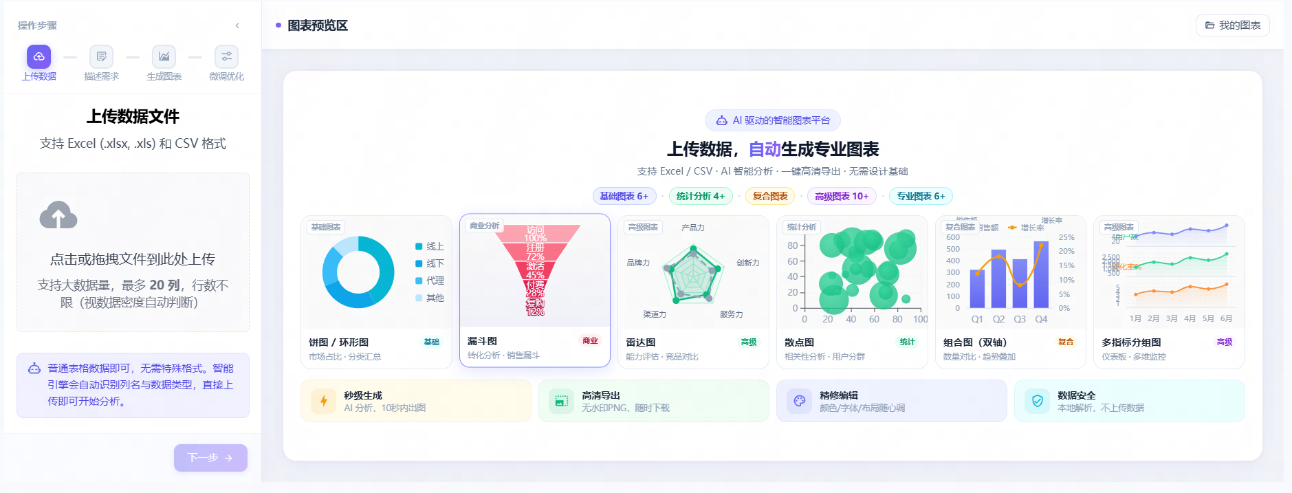Click the shield icon for 数据安全

[1037, 401]
